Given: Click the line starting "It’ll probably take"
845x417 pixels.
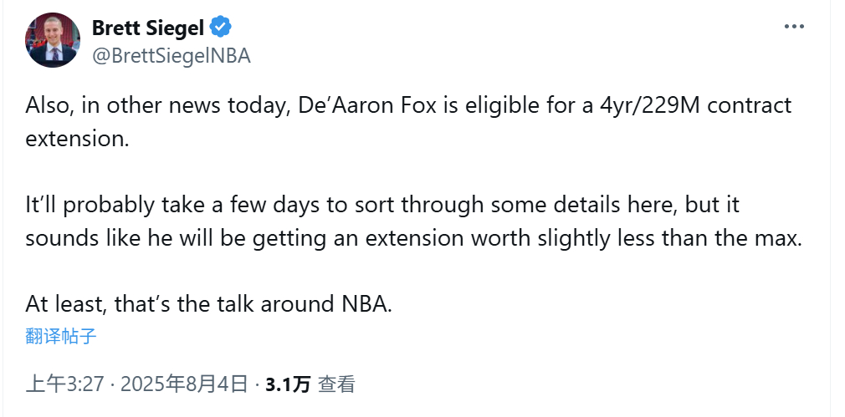Looking at the screenshot, I should click(382, 206).
